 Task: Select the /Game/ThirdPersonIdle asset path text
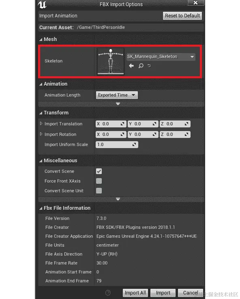pos(101,27)
